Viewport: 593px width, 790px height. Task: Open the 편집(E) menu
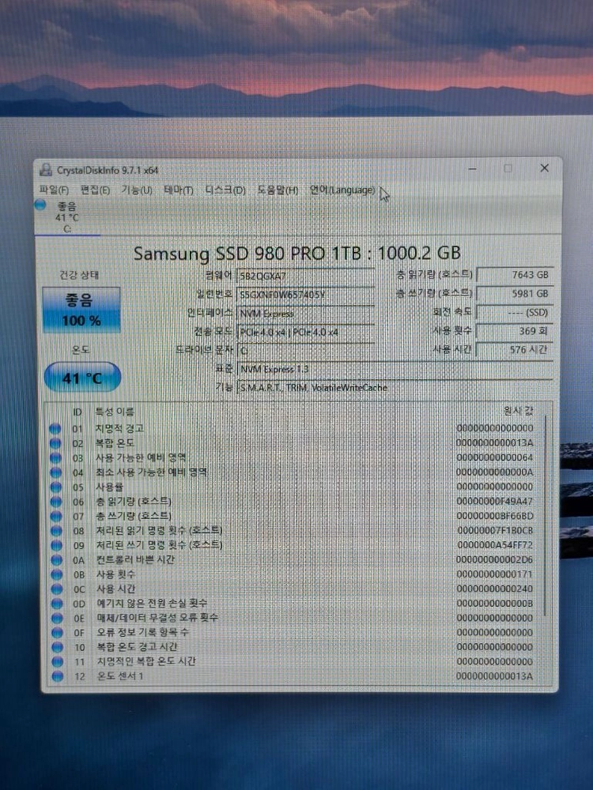(96, 190)
